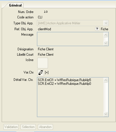Image resolution: width=116 pixels, height=132 pixels.
Task: Click the empty Icône picker box
Action: click(x=43, y=63)
